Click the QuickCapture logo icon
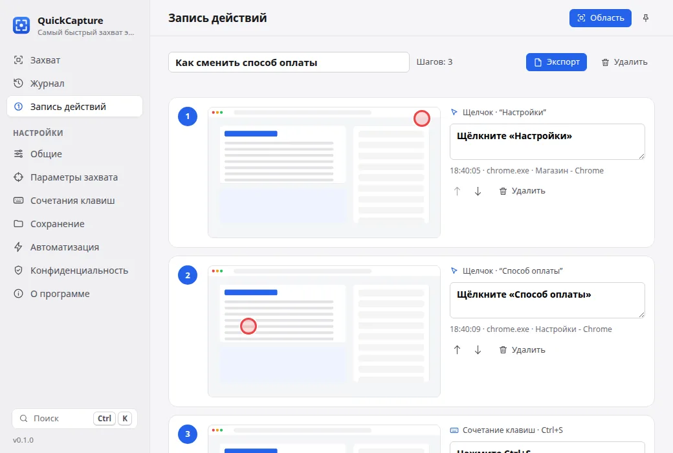The width and height of the screenshot is (673, 453). (x=21, y=25)
